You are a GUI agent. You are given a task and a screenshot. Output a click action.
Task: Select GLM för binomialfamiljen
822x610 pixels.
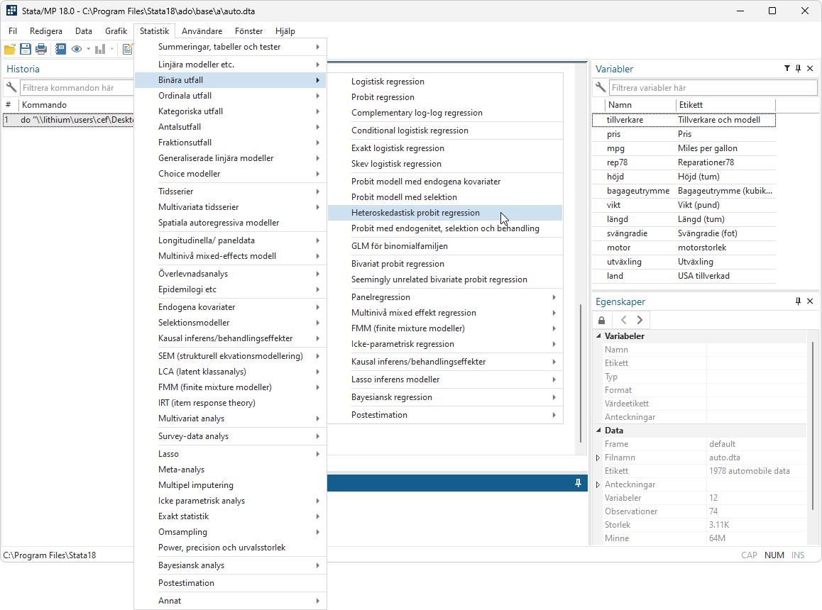click(445, 246)
